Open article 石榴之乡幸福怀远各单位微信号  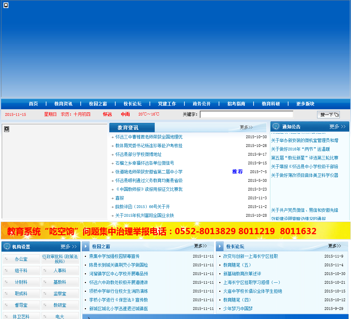coord(145,163)
